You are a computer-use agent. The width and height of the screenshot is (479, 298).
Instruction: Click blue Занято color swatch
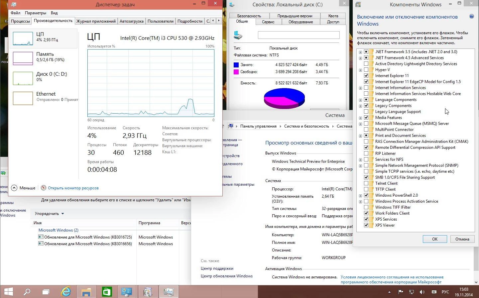pyautogui.click(x=236, y=65)
